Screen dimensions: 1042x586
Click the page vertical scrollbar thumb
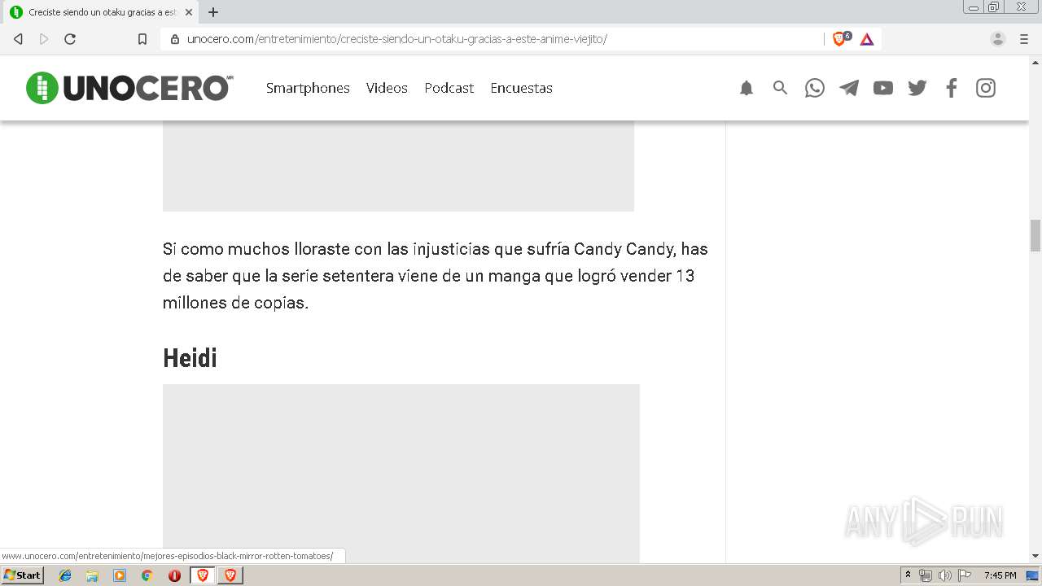pos(1035,235)
